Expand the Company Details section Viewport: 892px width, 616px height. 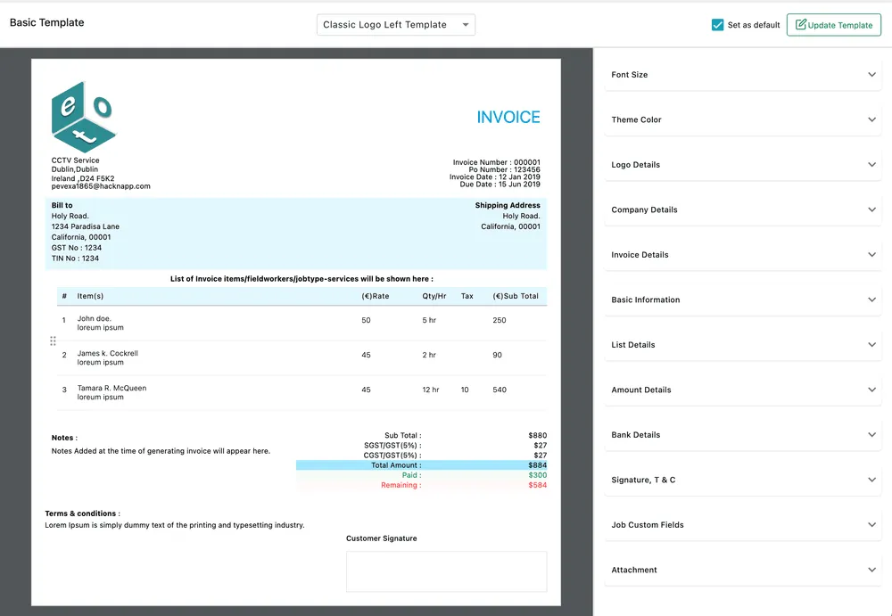tap(743, 209)
